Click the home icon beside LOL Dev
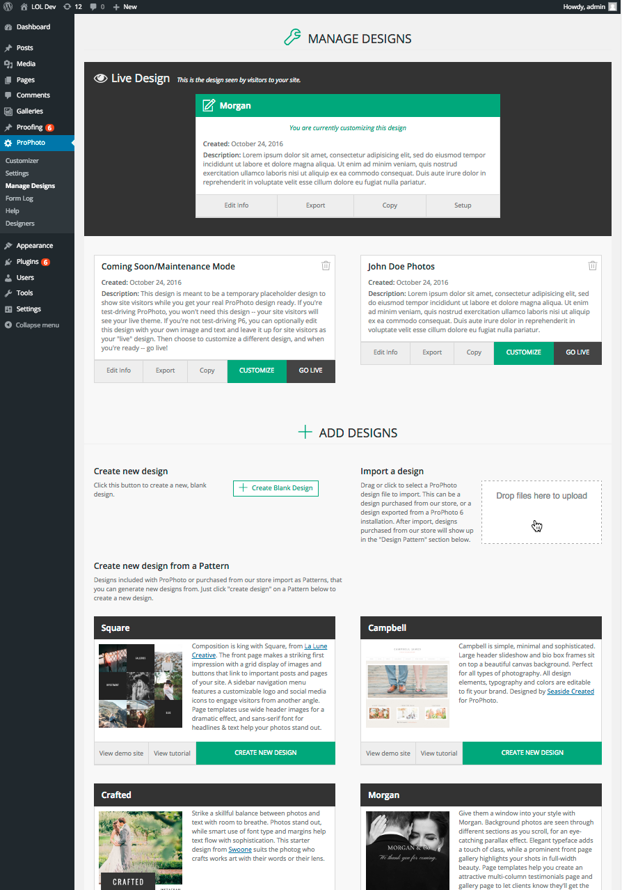 (24, 6)
